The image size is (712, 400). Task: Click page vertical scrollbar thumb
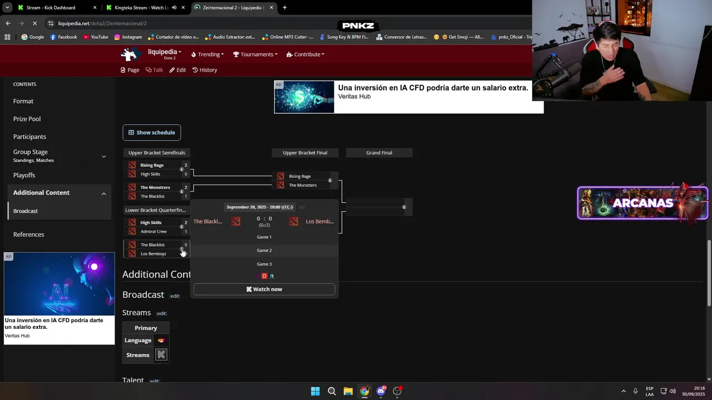coord(709,272)
